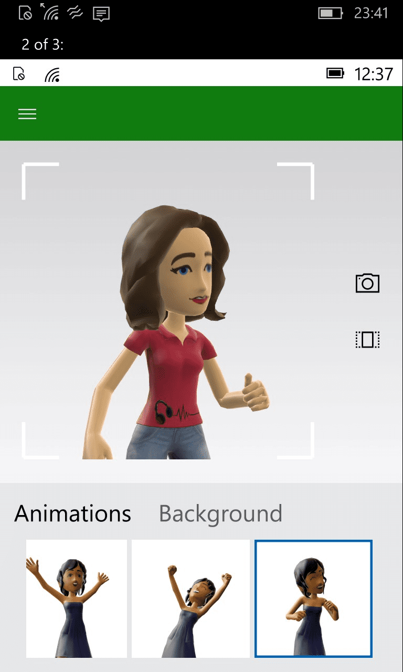Select the fists-raised cheering animation thumbnail
This screenshot has width=403, height=672.
[x=190, y=598]
